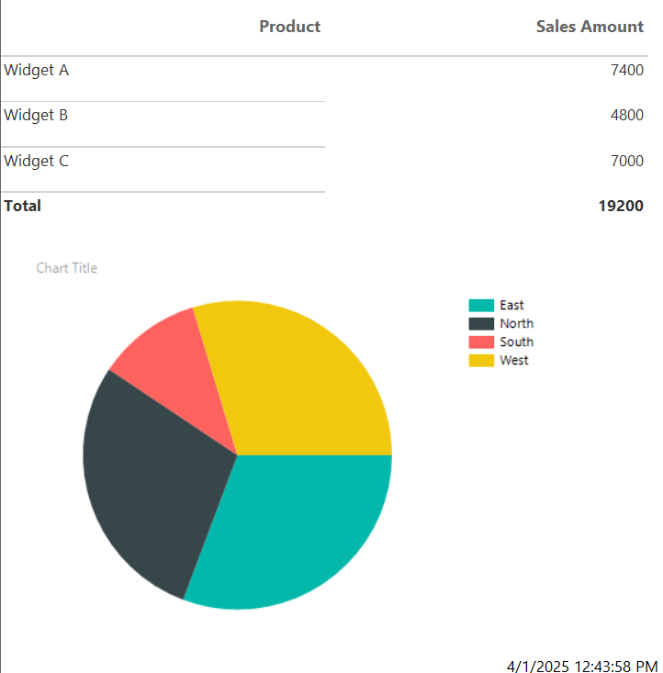Click the 4/1/2025 12:43:58 PM timestamp
663x673 pixels.
point(582,667)
